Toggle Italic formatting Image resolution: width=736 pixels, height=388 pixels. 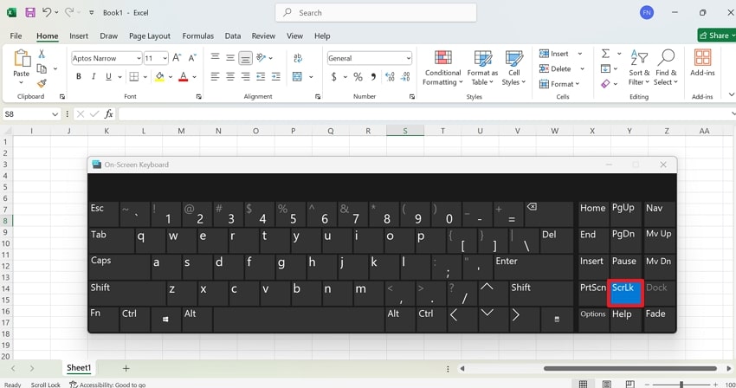coord(94,76)
